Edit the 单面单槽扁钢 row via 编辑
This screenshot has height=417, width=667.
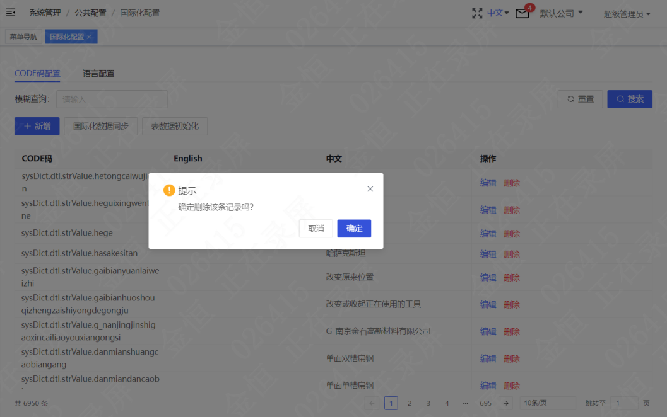488,386
